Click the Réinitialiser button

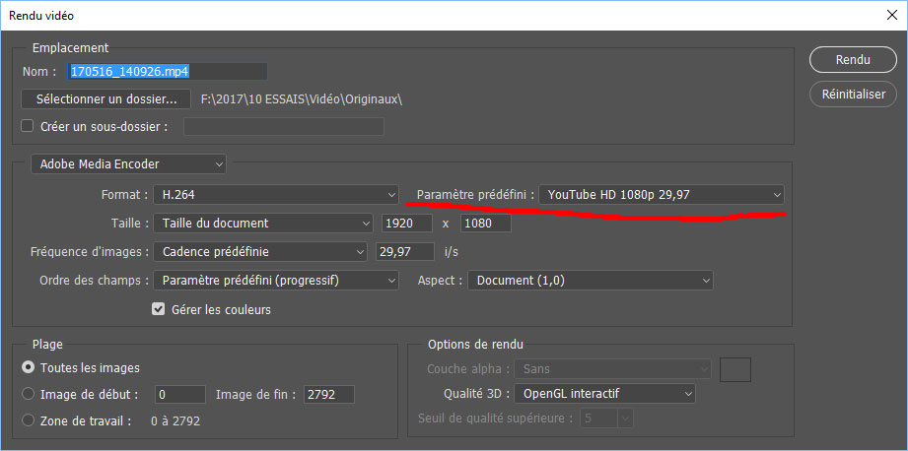852,96
